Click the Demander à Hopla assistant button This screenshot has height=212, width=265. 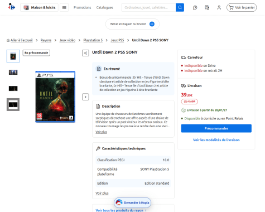coord(132,203)
